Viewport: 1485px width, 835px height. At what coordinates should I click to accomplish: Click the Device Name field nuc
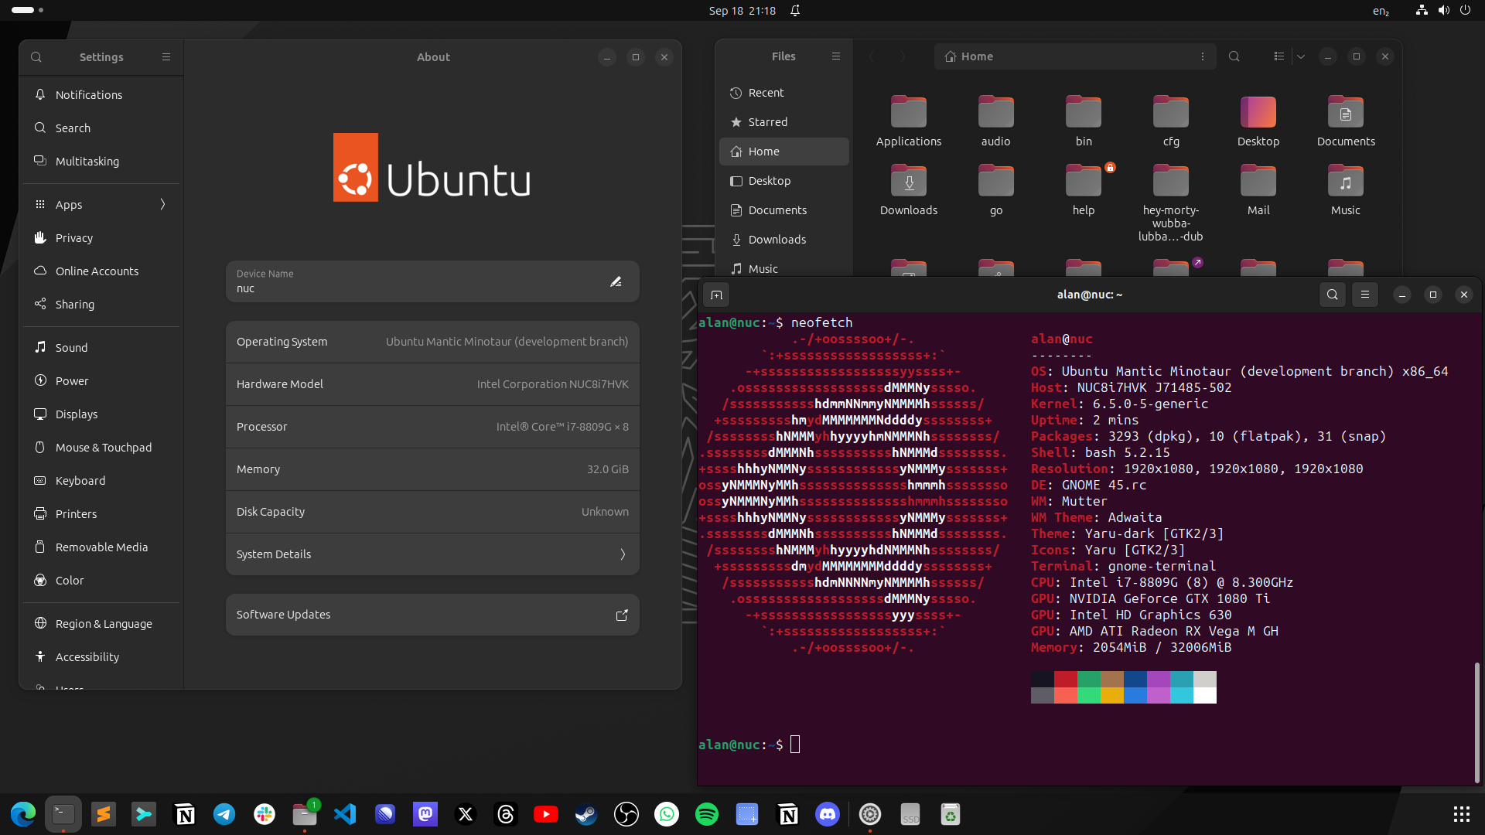click(432, 281)
